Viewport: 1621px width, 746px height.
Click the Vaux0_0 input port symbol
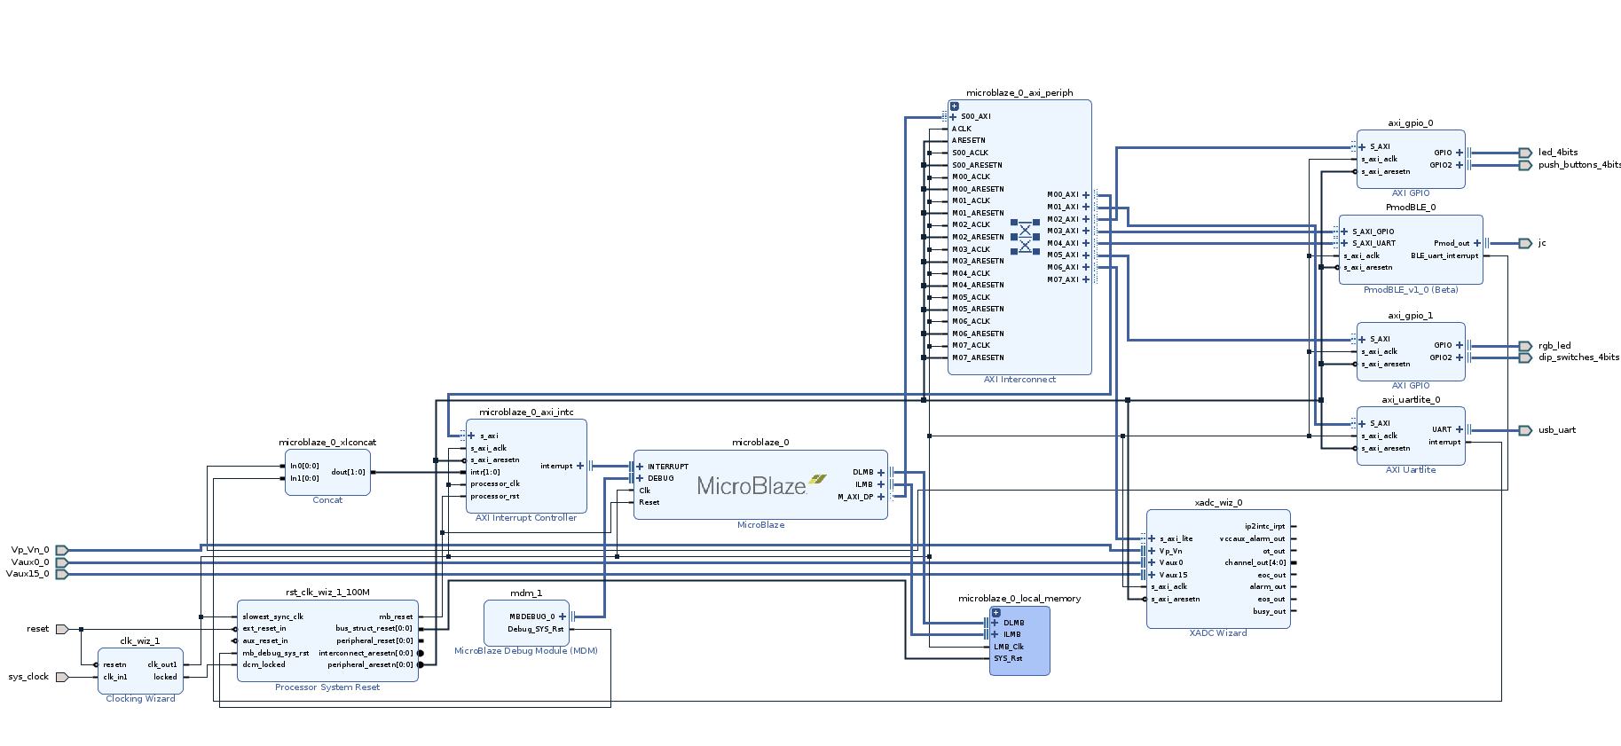point(62,562)
